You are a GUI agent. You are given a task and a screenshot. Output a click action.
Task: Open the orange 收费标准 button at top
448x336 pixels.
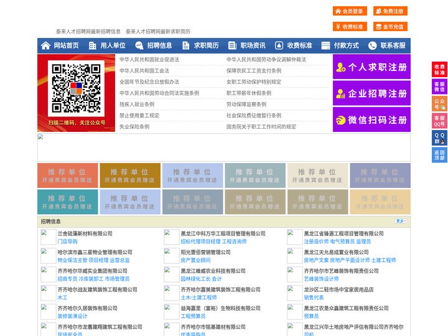click(x=350, y=27)
